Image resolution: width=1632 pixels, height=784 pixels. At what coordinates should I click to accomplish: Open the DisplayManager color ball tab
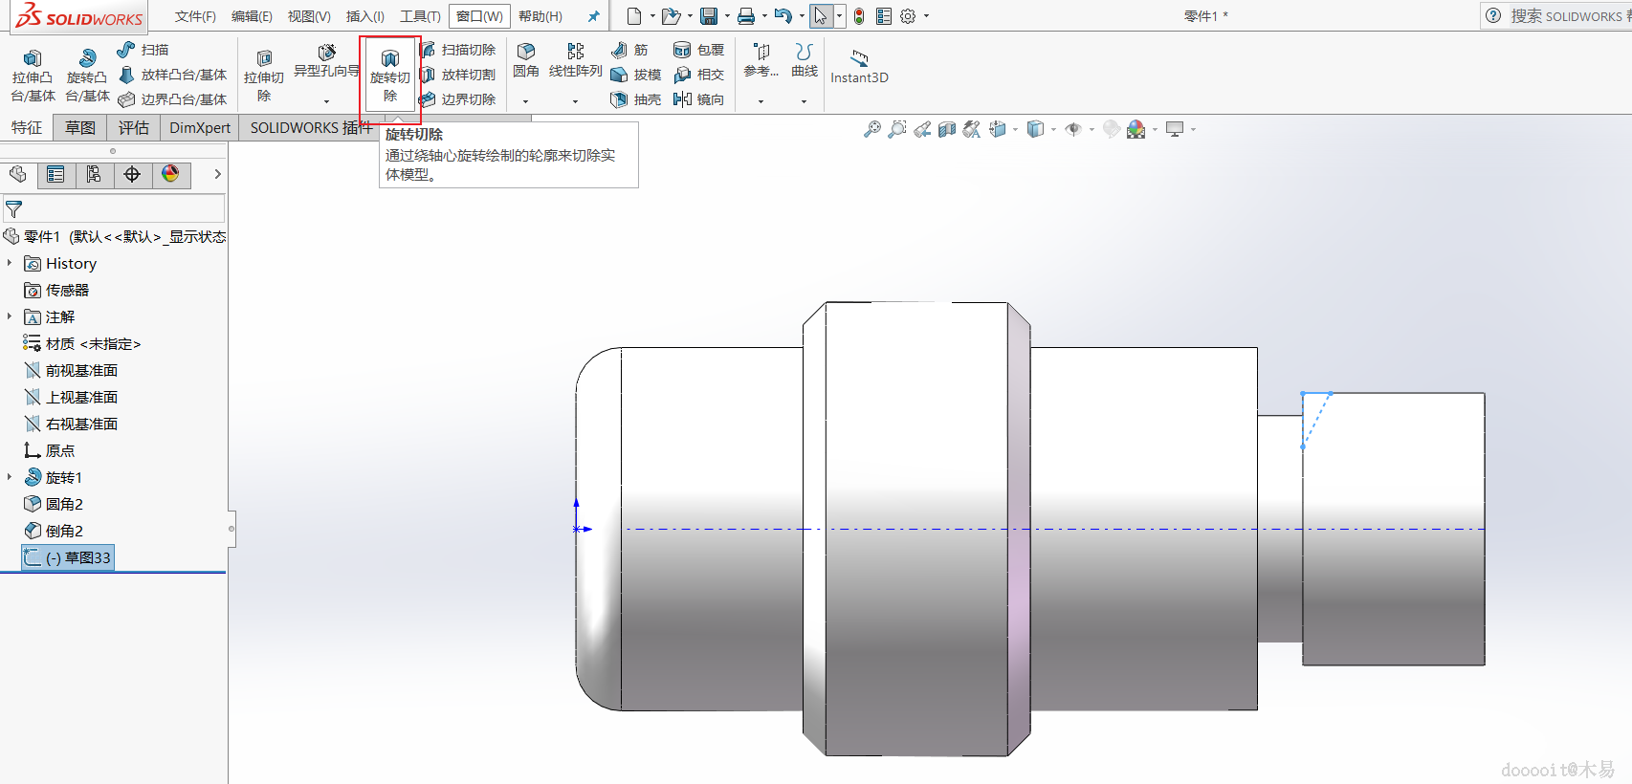click(170, 174)
